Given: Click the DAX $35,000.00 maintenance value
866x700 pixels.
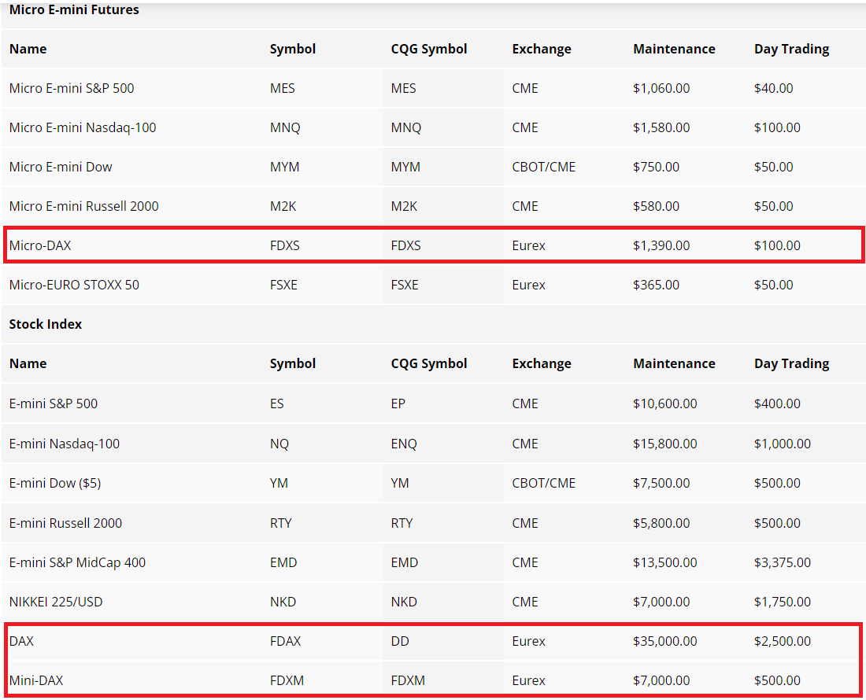Looking at the screenshot, I should [x=664, y=641].
